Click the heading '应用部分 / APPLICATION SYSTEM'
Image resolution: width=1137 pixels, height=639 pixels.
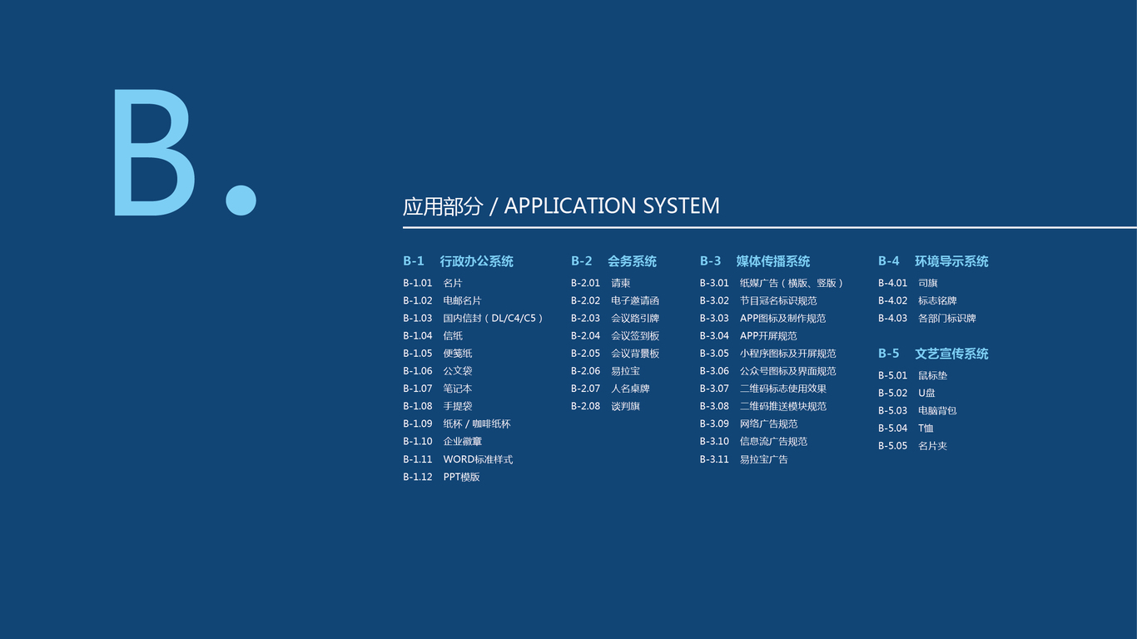[x=561, y=206]
